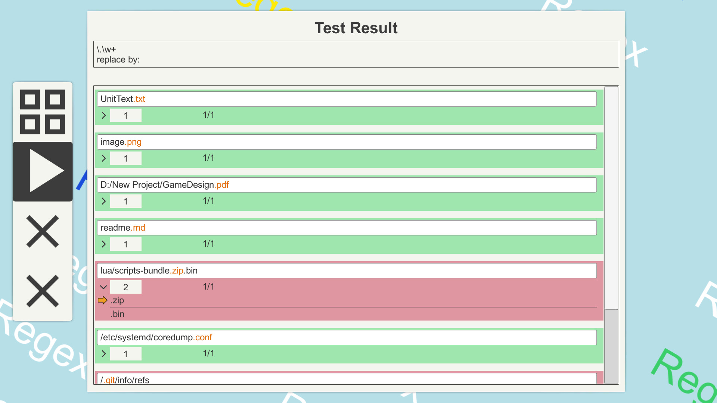The width and height of the screenshot is (717, 403).
Task: Click the orange arrow marker beside .zip
Action: (x=102, y=300)
